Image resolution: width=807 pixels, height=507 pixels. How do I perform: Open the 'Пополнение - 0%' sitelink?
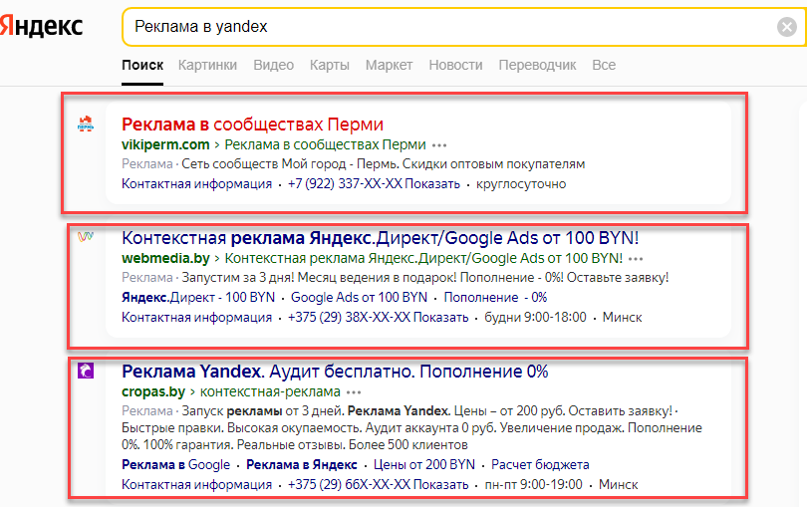[x=495, y=297]
